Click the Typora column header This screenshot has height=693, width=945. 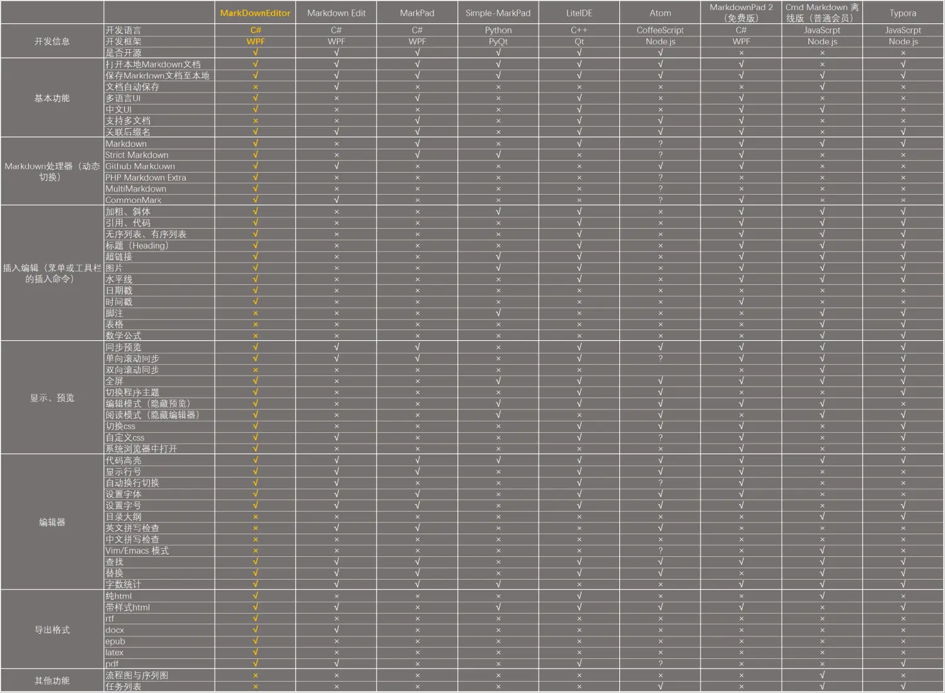click(903, 13)
